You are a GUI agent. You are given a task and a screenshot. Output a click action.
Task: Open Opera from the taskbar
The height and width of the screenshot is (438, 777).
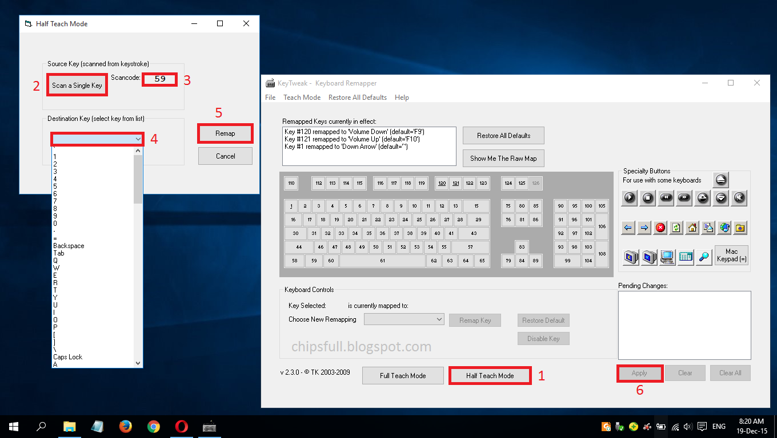click(x=182, y=426)
